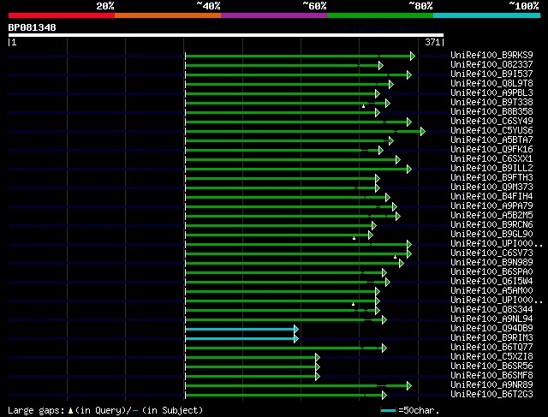Click the red 20% legend segment
The height and width of the screenshot is (417, 548).
point(62,15)
